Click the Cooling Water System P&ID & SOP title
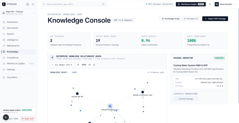The image size is (239, 123). tap(190, 66)
